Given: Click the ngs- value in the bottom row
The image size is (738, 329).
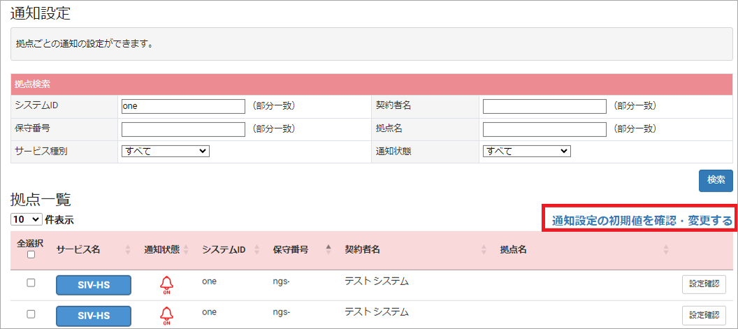Looking at the screenshot, I should point(282,312).
